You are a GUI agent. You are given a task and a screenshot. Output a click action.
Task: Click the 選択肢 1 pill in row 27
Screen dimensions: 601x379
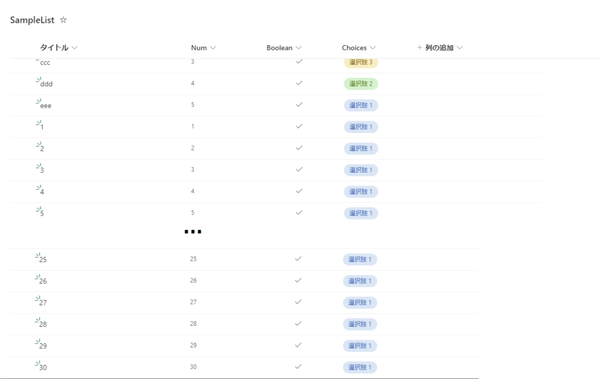360,302
